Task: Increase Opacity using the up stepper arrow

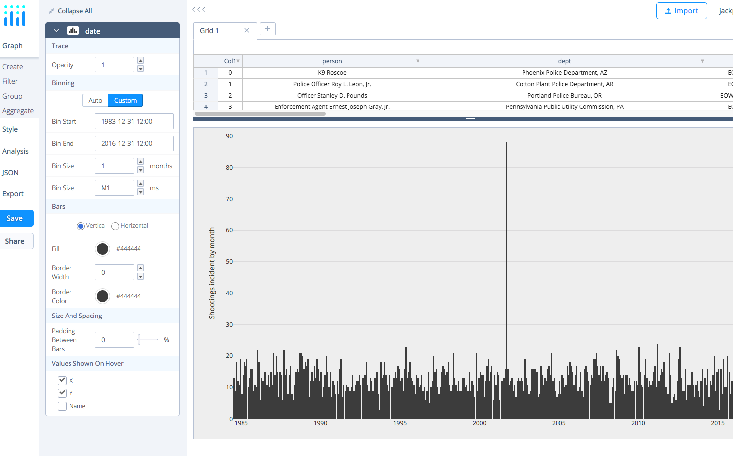Action: click(x=140, y=61)
